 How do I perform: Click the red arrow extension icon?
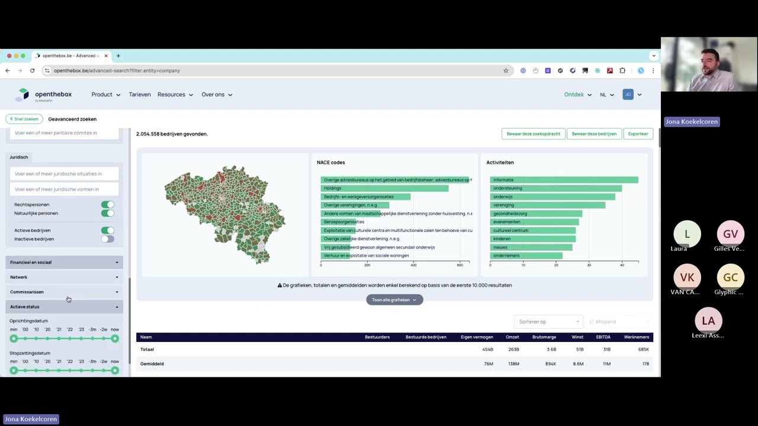610,70
